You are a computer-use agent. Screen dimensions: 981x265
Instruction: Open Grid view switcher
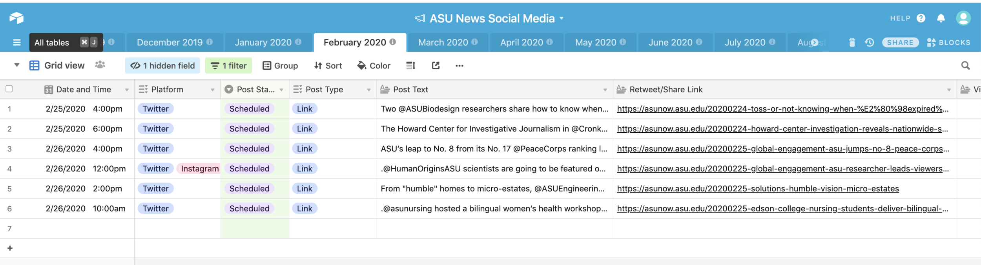[x=57, y=65]
